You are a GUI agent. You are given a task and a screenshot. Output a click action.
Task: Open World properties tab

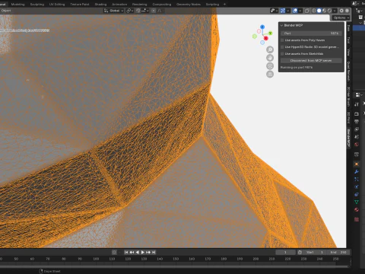pos(357,145)
